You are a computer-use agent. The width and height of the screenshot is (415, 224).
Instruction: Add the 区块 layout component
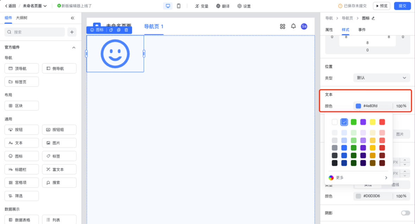pyautogui.click(x=22, y=106)
